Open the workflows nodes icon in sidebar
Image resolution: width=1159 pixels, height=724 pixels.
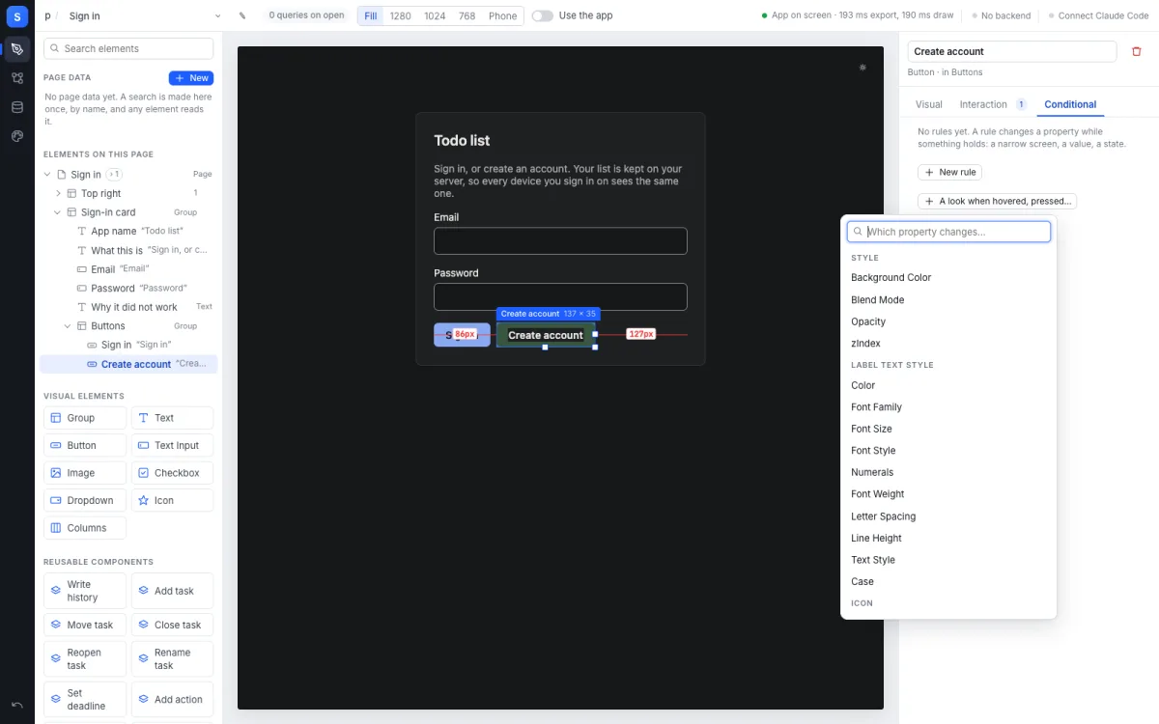[x=16, y=78]
